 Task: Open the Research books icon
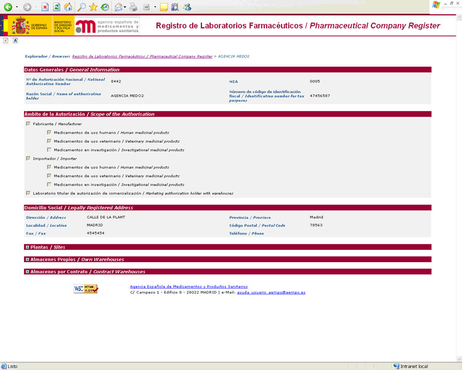coord(176,7)
